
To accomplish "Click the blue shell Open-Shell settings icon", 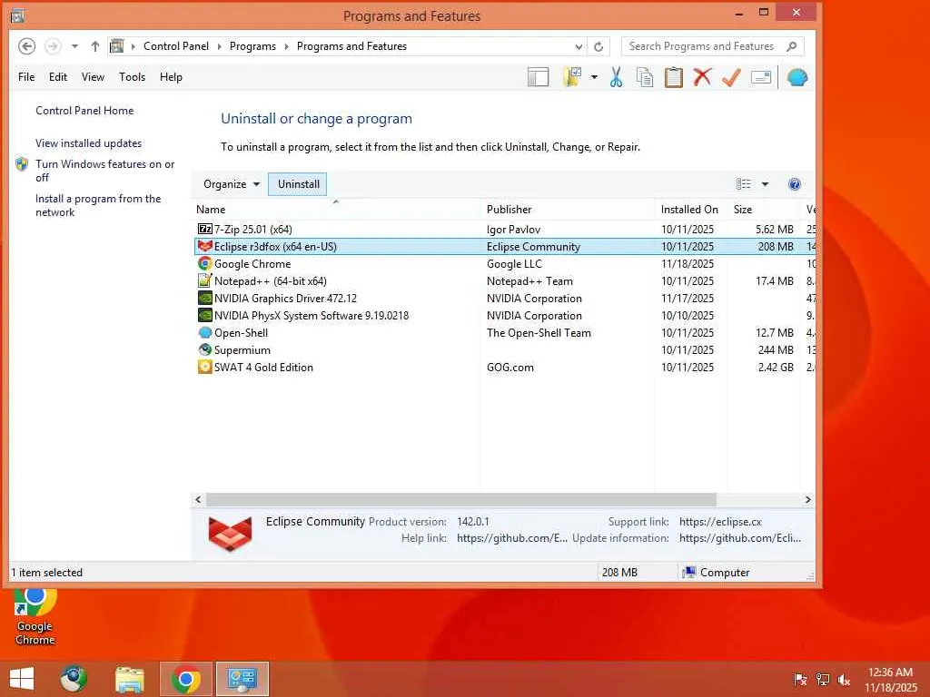I will [797, 77].
